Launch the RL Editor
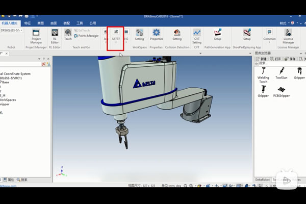The height and width of the screenshot is (204, 306). [55, 37]
